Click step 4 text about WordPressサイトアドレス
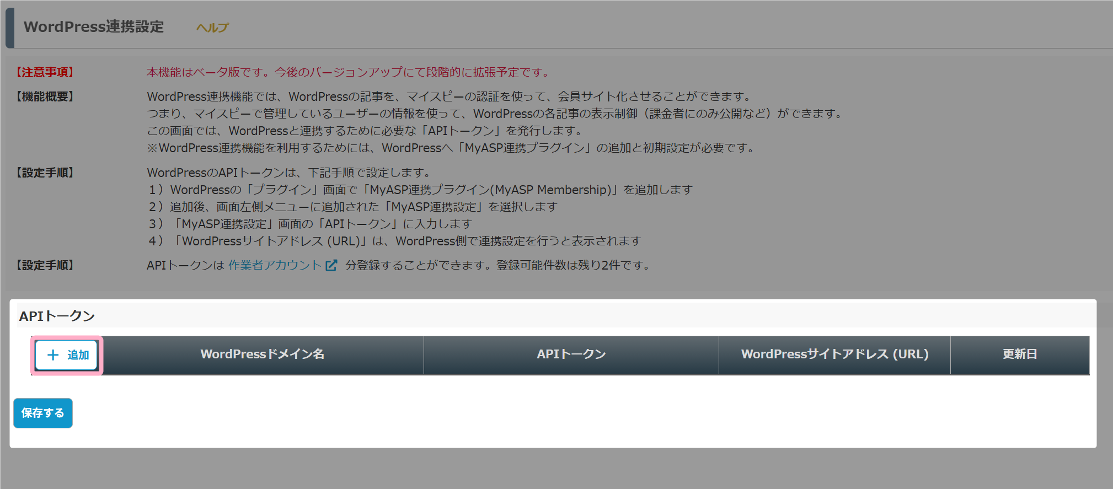1113x489 pixels. (x=395, y=241)
